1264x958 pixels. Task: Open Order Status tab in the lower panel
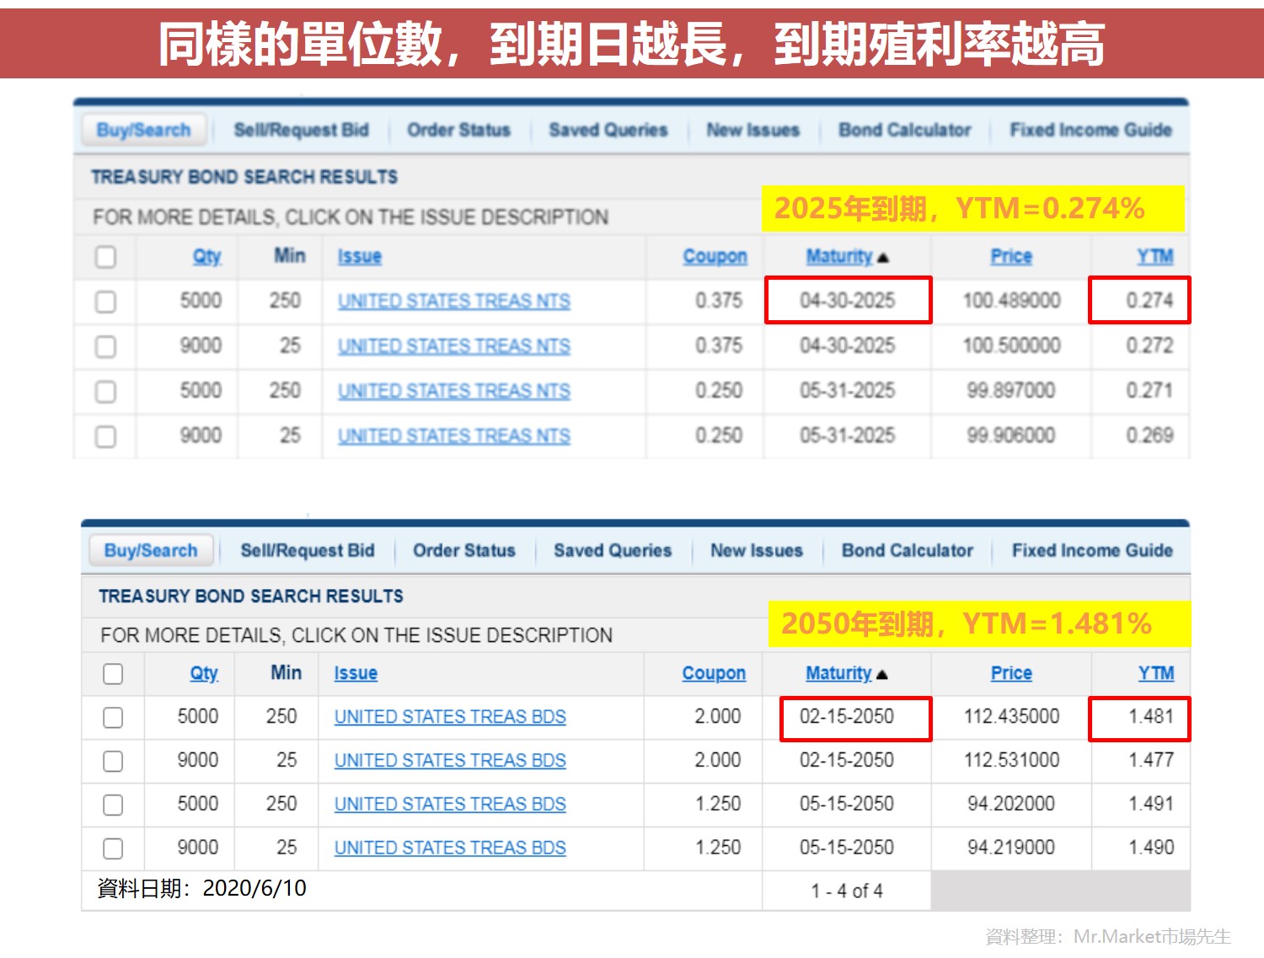tap(464, 550)
